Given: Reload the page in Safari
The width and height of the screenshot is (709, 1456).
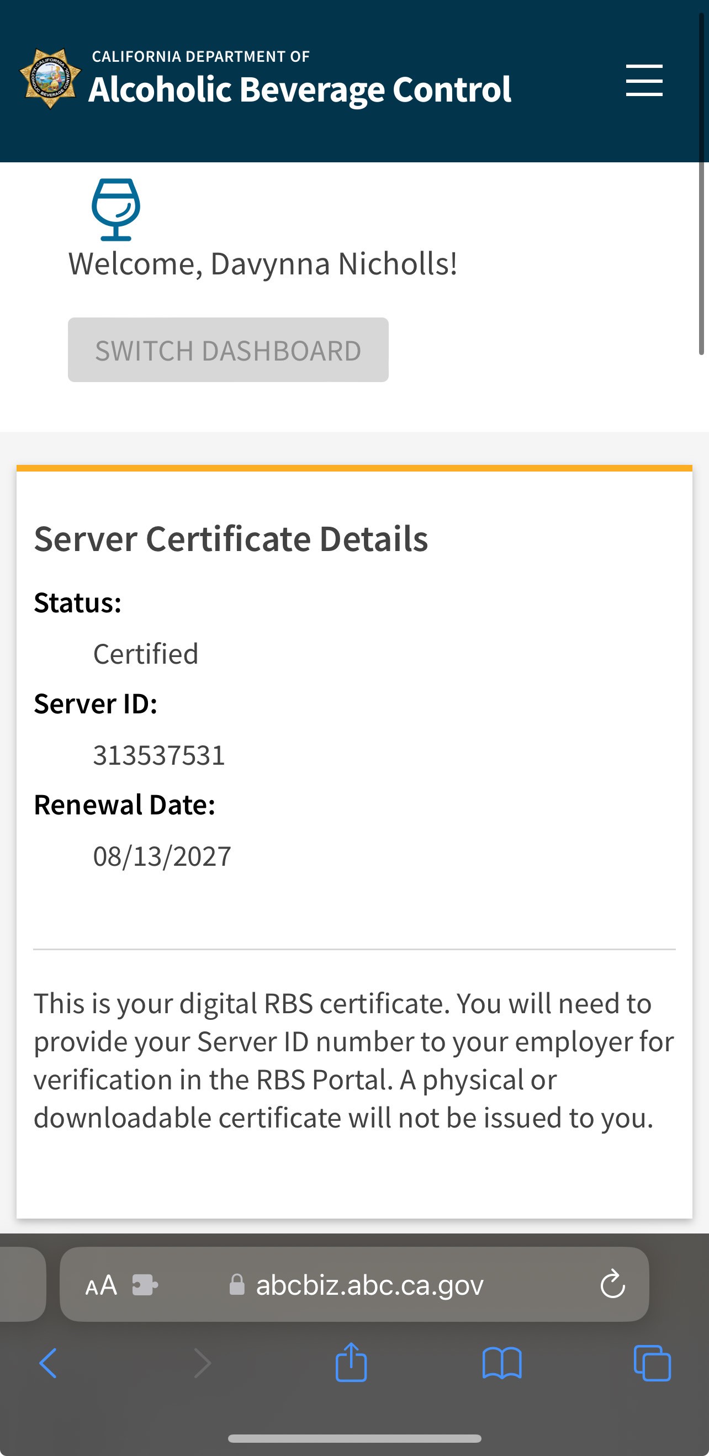Looking at the screenshot, I should tap(612, 1285).
